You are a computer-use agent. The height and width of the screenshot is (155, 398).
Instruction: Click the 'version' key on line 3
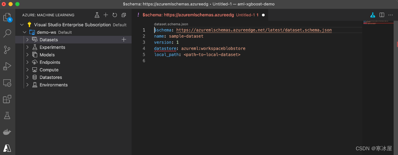coord(163,42)
